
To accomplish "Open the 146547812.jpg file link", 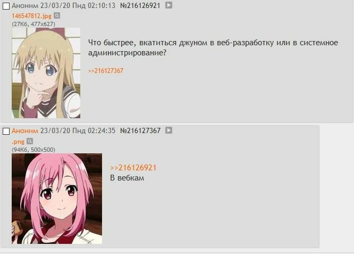I will [31, 16].
